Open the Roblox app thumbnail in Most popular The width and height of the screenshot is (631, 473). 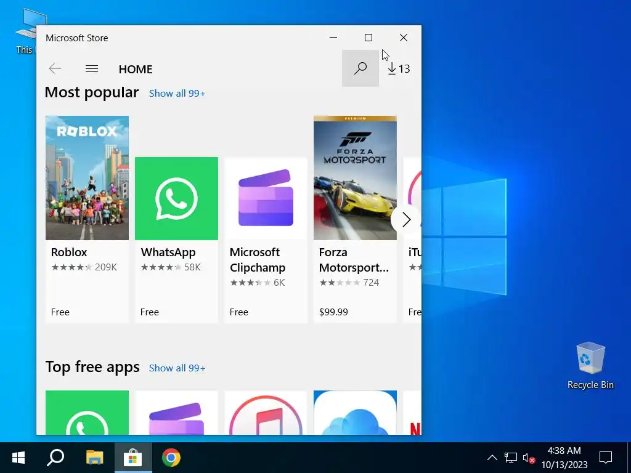coord(87,178)
